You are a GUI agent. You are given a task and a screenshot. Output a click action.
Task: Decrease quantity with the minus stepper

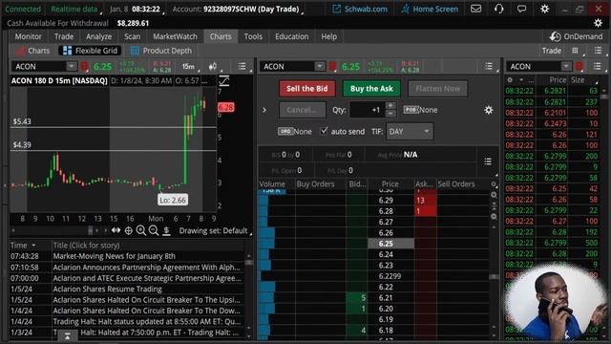390,114
